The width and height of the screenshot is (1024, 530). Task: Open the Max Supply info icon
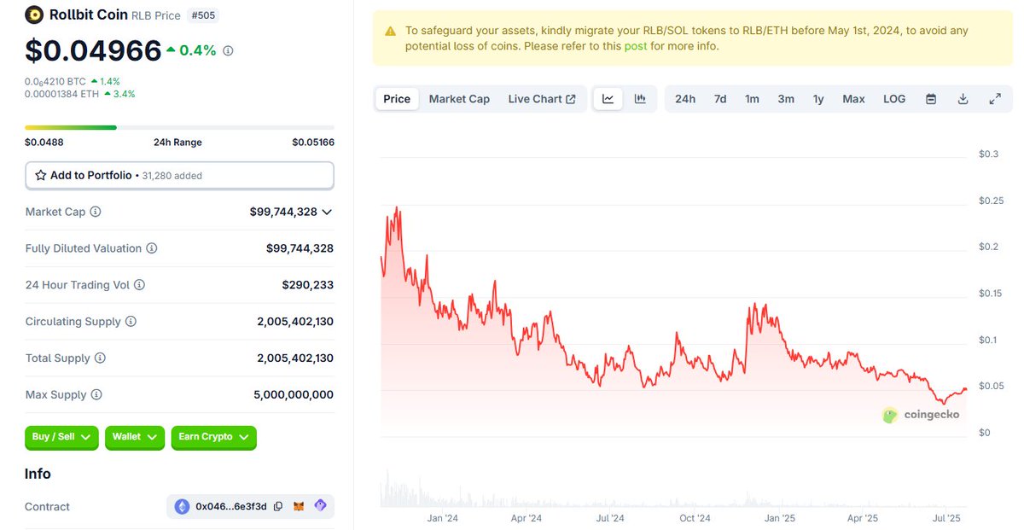coord(96,395)
